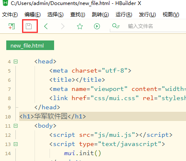
Task: Open the 查找(I) menu
Action: pos(77,15)
